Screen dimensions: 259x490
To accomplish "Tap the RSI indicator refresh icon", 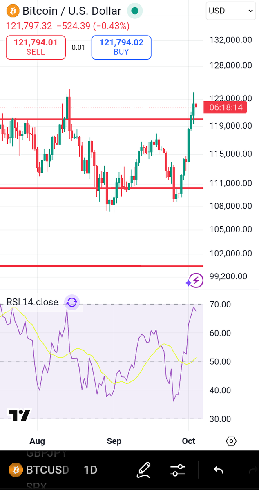I will pyautogui.click(x=72, y=302).
